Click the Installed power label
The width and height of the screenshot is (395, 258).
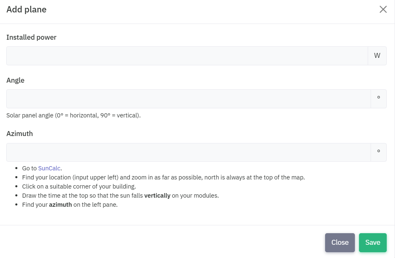tap(31, 37)
